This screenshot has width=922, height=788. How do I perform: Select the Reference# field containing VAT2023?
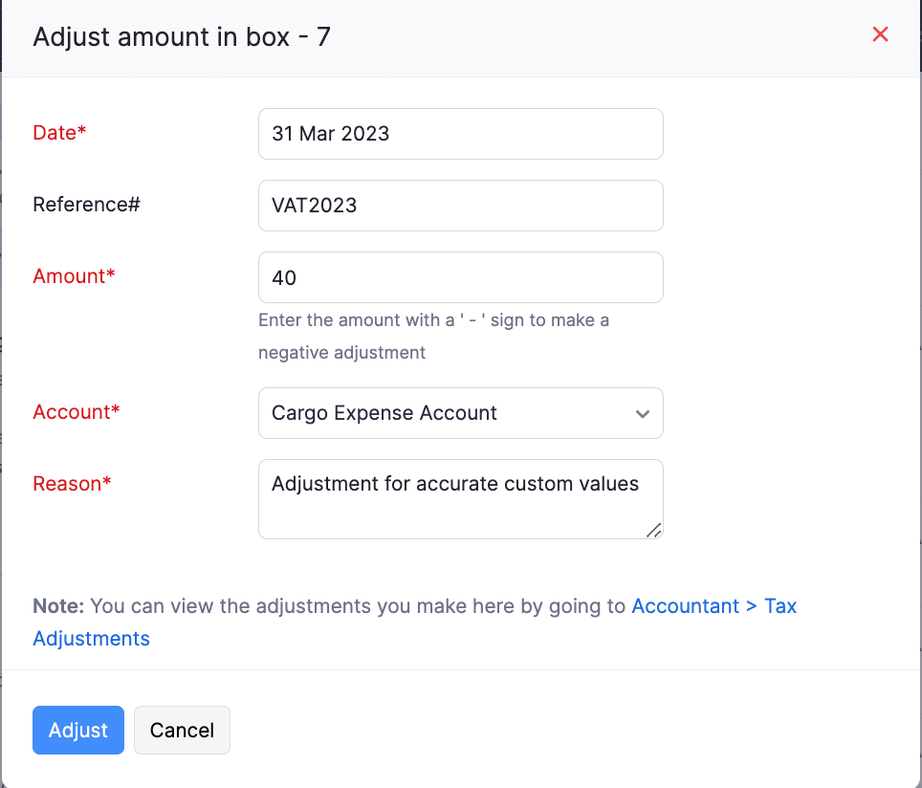click(x=461, y=206)
